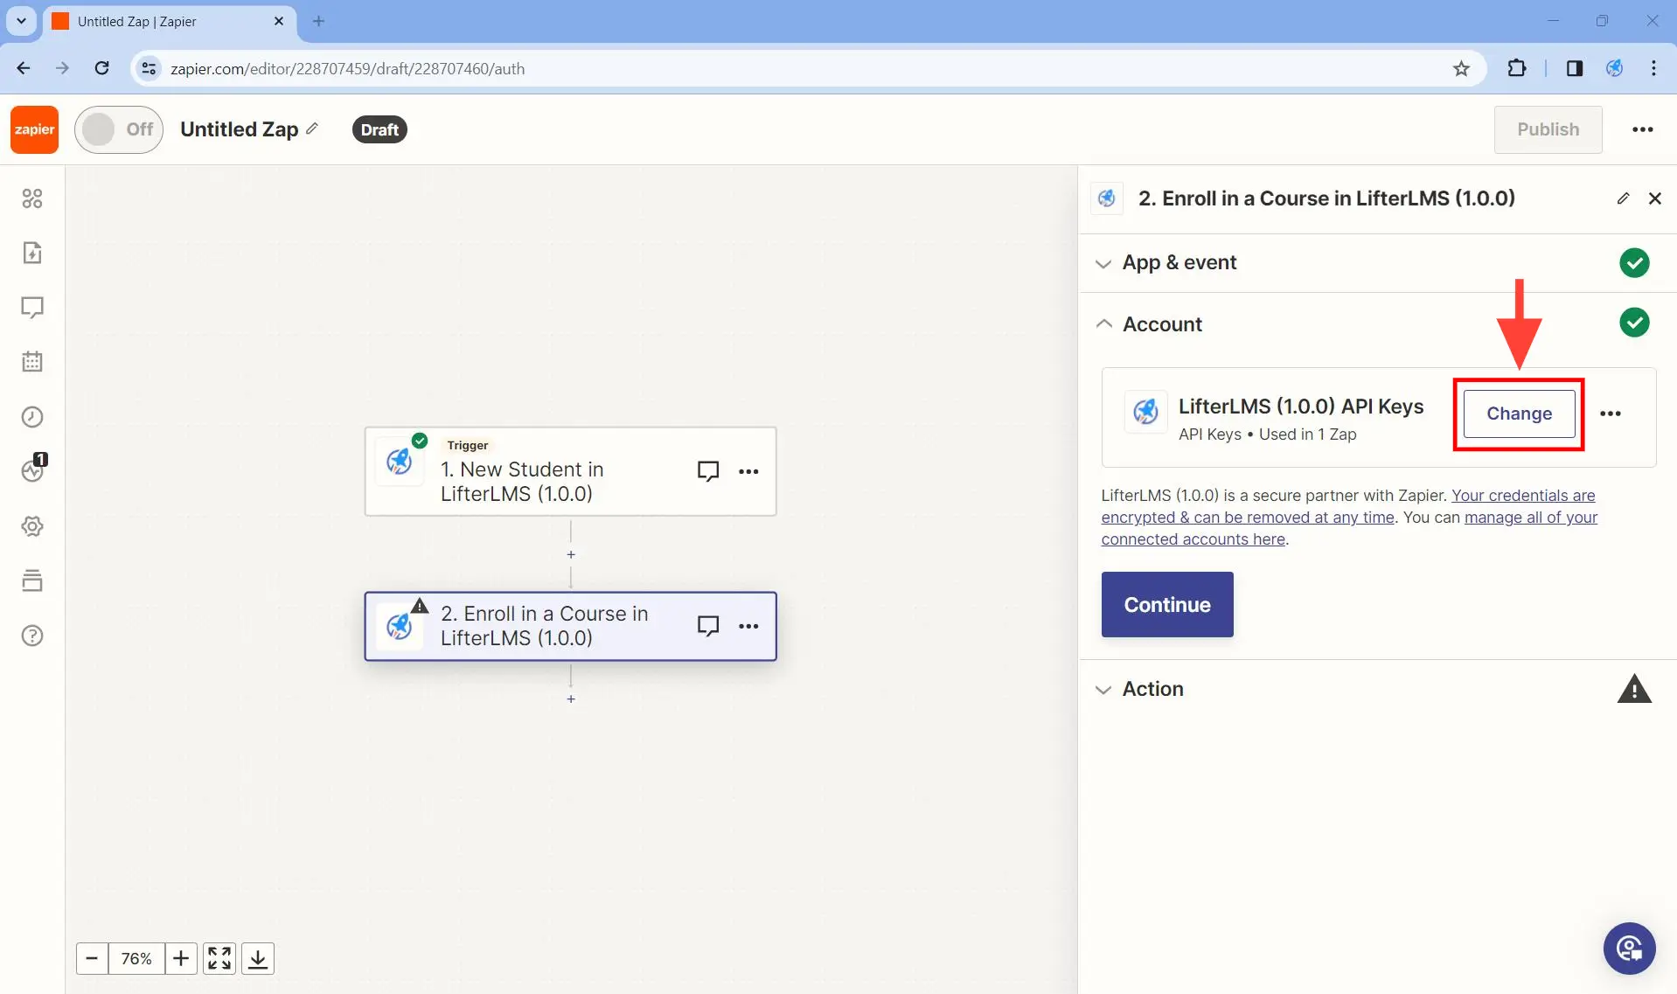Open the Chrome profile avatar icon
This screenshot has height=994, width=1677.
click(x=1614, y=68)
